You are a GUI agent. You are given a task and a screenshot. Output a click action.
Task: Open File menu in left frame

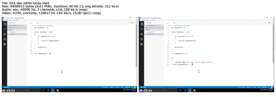[x=4, y=20]
